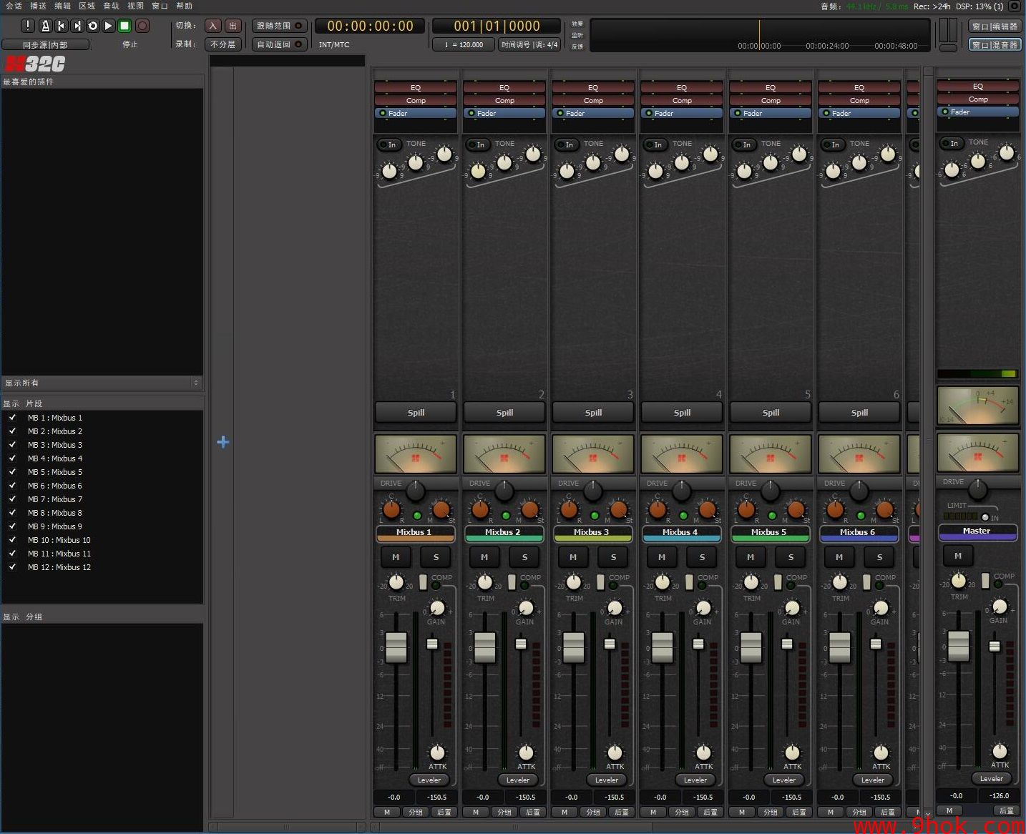
Task: Click the Spill button on Mixbus 1
Action: (416, 412)
